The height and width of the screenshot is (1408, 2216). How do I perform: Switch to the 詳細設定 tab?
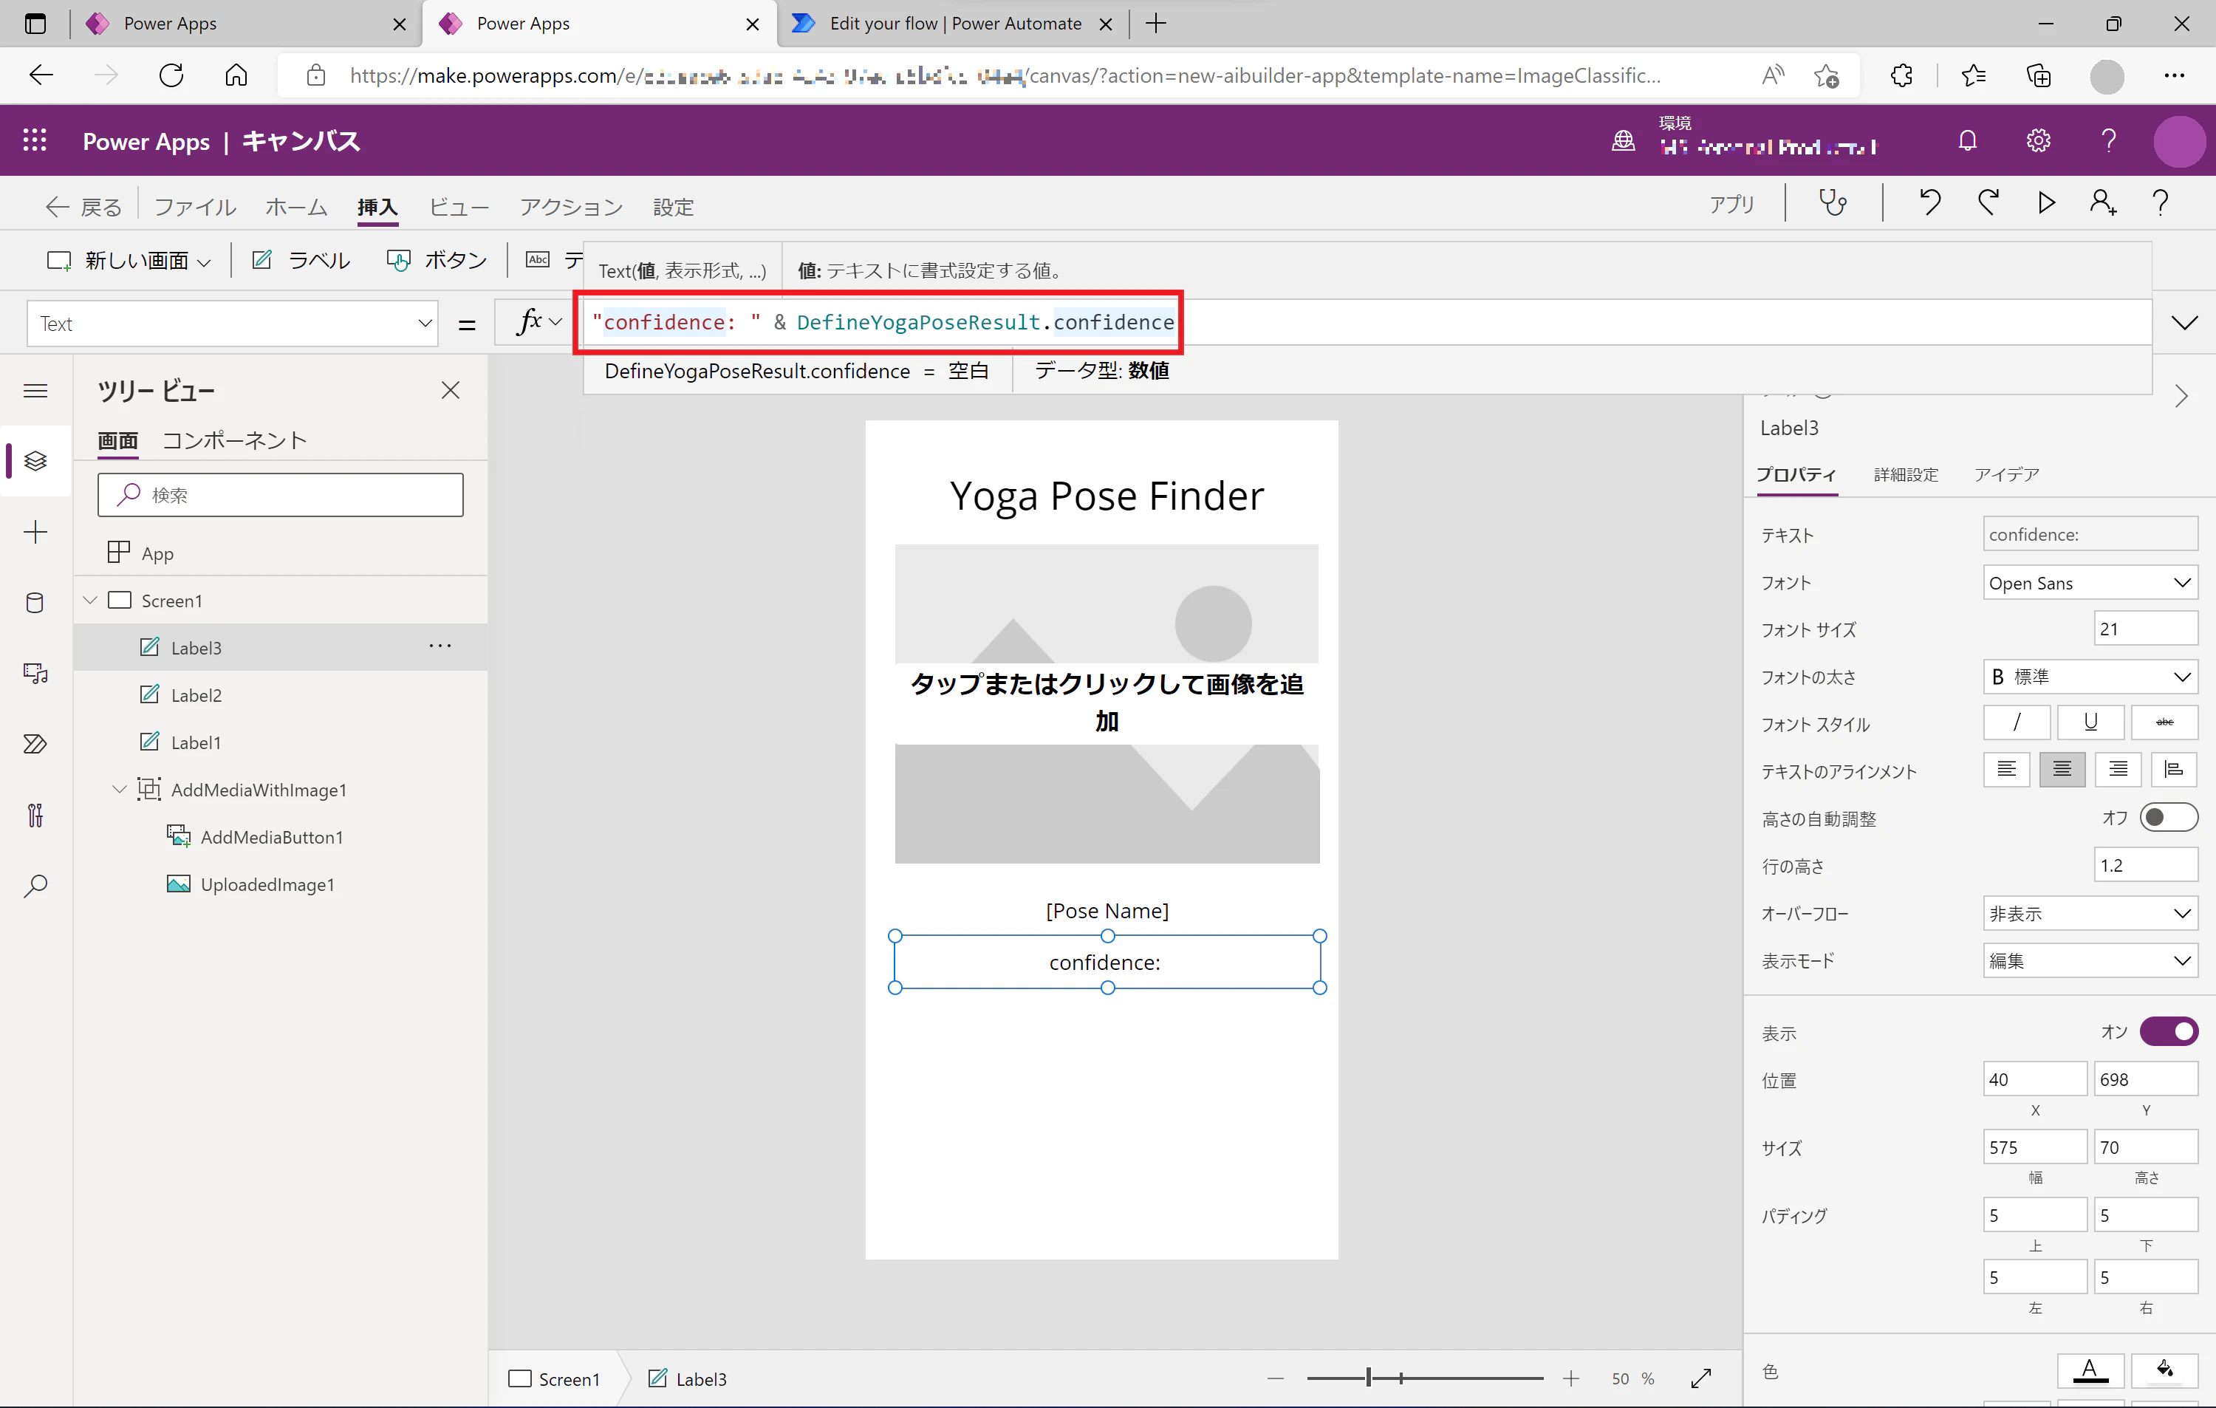pyautogui.click(x=1906, y=475)
